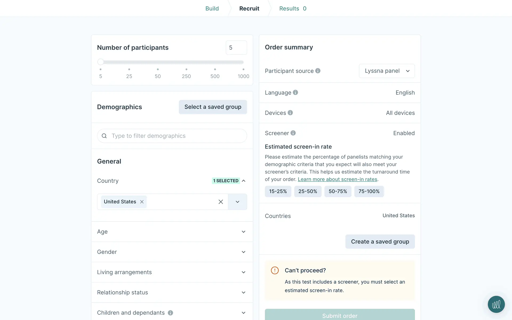This screenshot has width=512, height=320.
Task: Click the Screener info icon
Action: coord(293,133)
